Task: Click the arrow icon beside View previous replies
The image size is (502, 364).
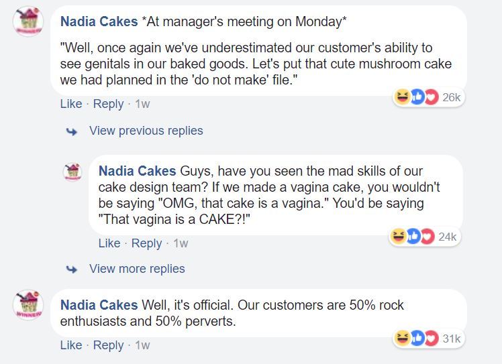Action: pyautogui.click(x=70, y=131)
